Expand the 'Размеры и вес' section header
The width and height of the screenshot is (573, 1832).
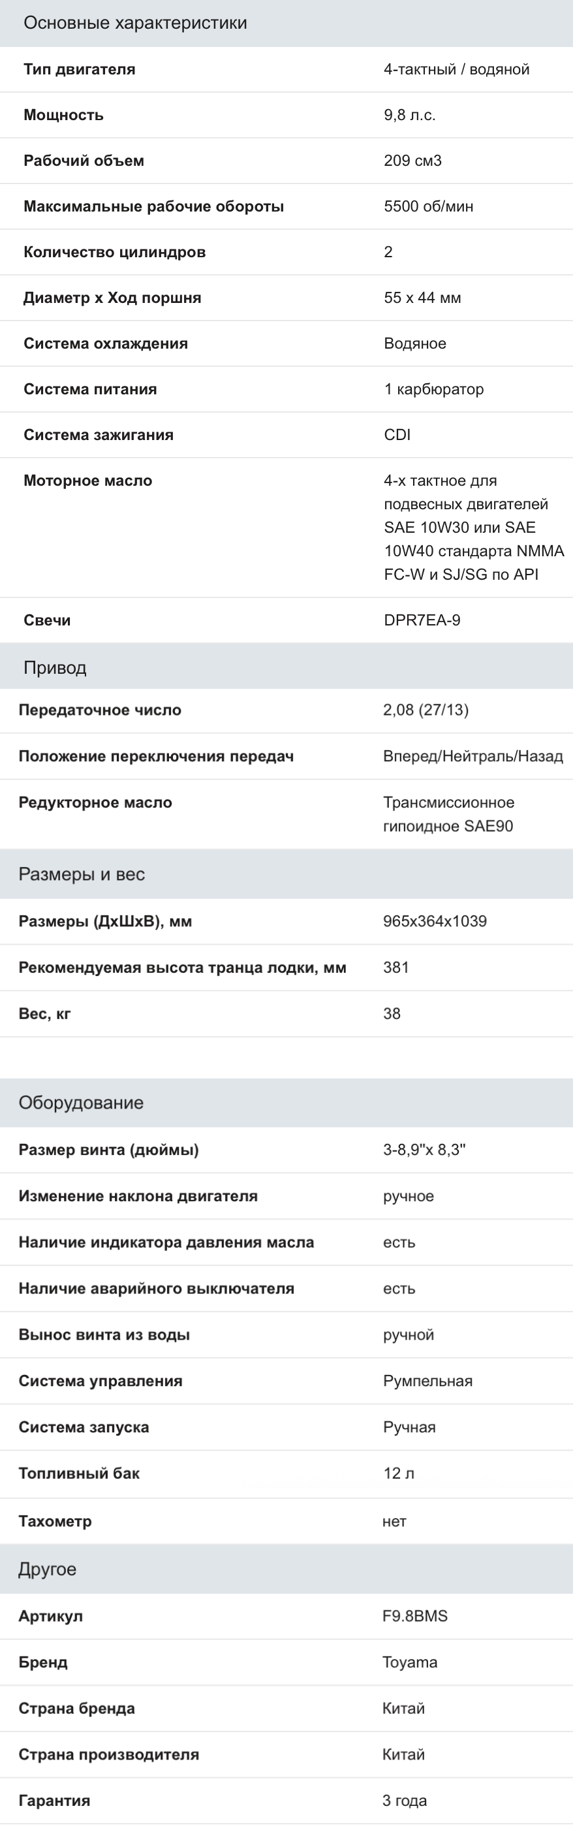286,874
